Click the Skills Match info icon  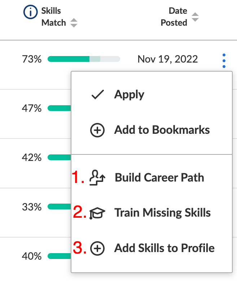coord(30,12)
